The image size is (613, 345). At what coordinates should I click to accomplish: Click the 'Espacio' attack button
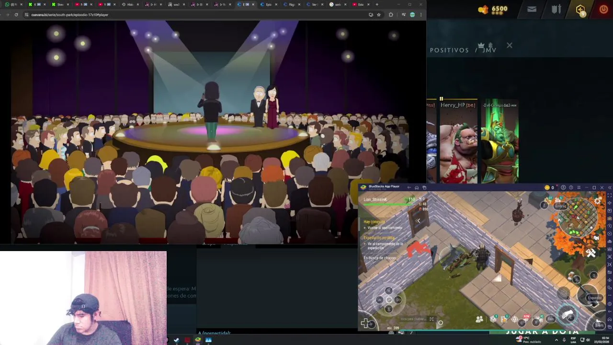point(594,298)
